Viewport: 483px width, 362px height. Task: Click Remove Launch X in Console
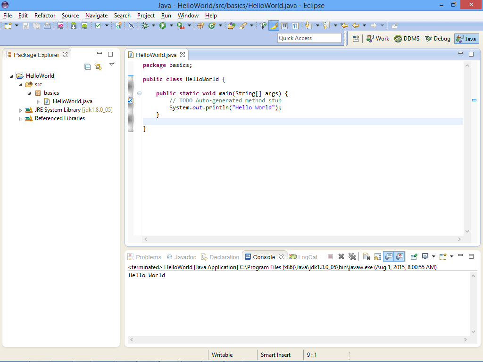(x=341, y=256)
